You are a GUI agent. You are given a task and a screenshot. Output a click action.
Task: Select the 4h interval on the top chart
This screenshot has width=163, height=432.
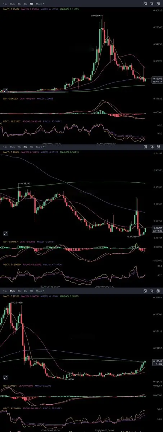25,4
